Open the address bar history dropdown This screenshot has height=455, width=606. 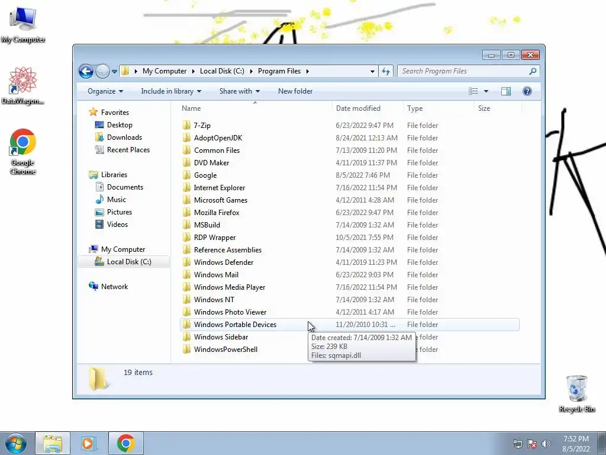372,71
